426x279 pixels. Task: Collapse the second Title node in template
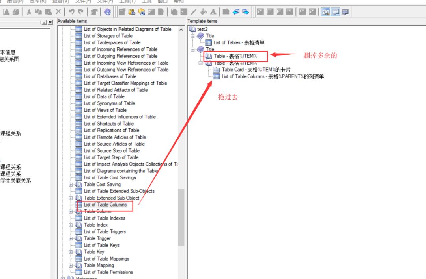pos(192,49)
